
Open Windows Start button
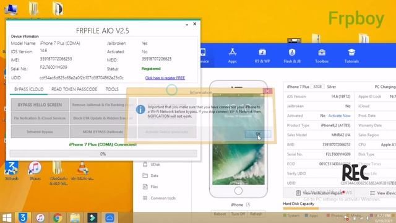pyautogui.click(x=7, y=217)
